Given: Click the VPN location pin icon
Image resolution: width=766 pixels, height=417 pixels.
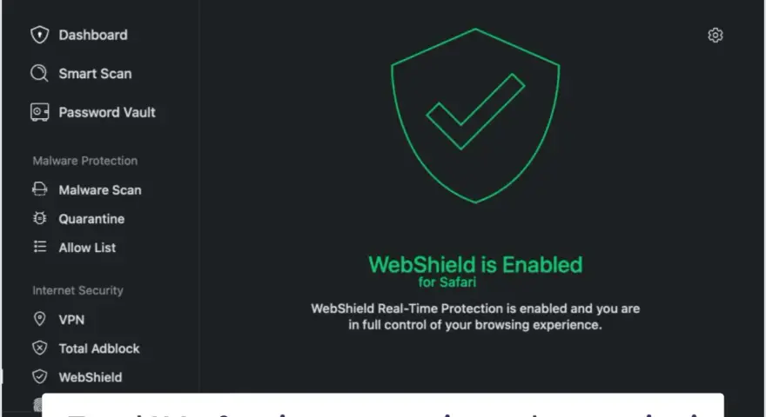Looking at the screenshot, I should pyautogui.click(x=39, y=319).
